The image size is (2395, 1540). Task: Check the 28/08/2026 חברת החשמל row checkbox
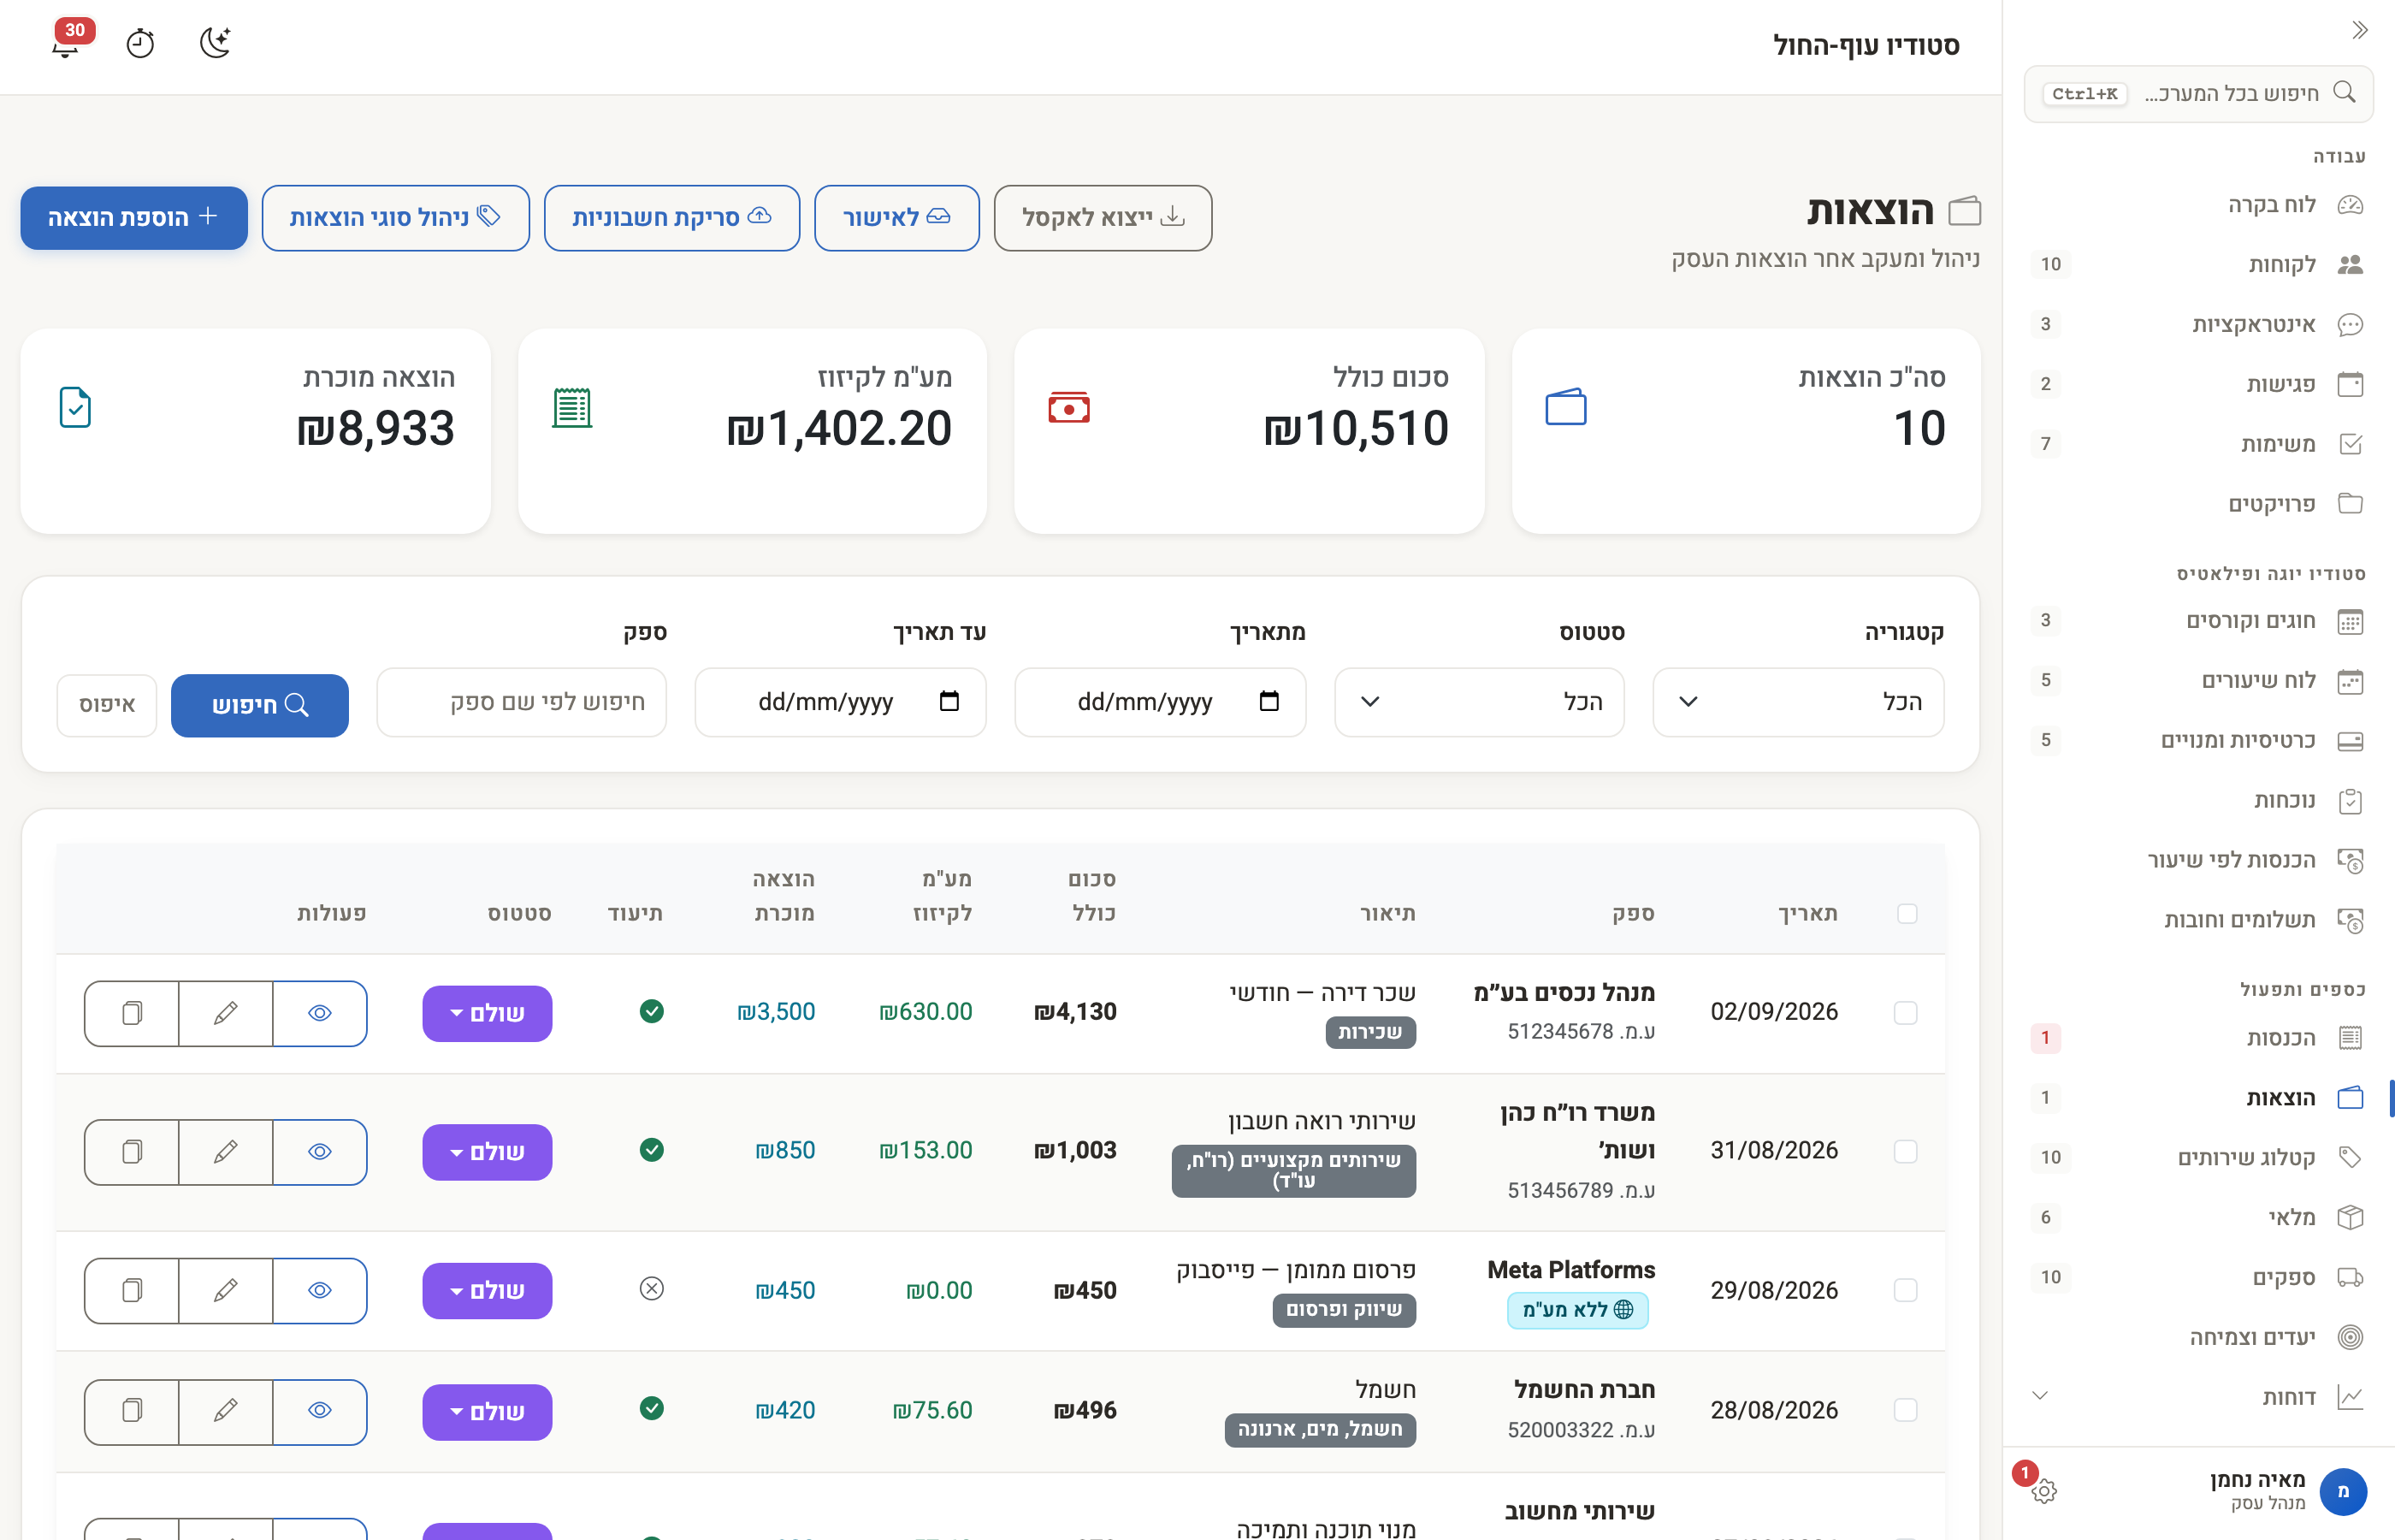(1905, 1410)
